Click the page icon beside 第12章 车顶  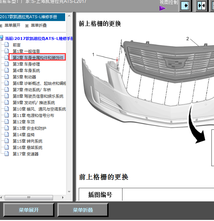[x=7, y=122]
